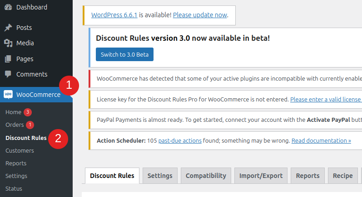362x197 pixels.
Task: Click the WooCommerce logo icon
Action: click(x=8, y=94)
